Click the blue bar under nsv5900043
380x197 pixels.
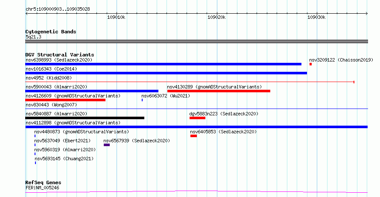point(92,91)
